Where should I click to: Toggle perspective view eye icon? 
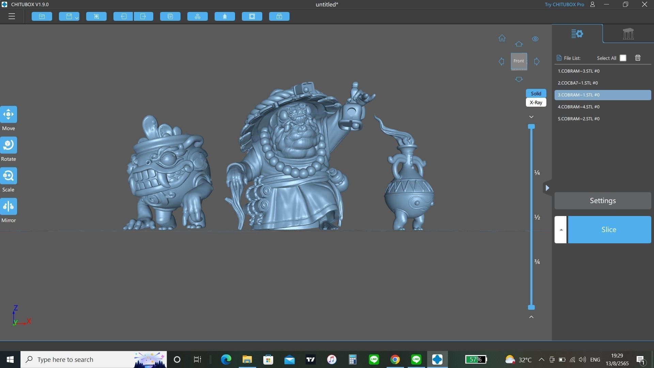click(535, 39)
